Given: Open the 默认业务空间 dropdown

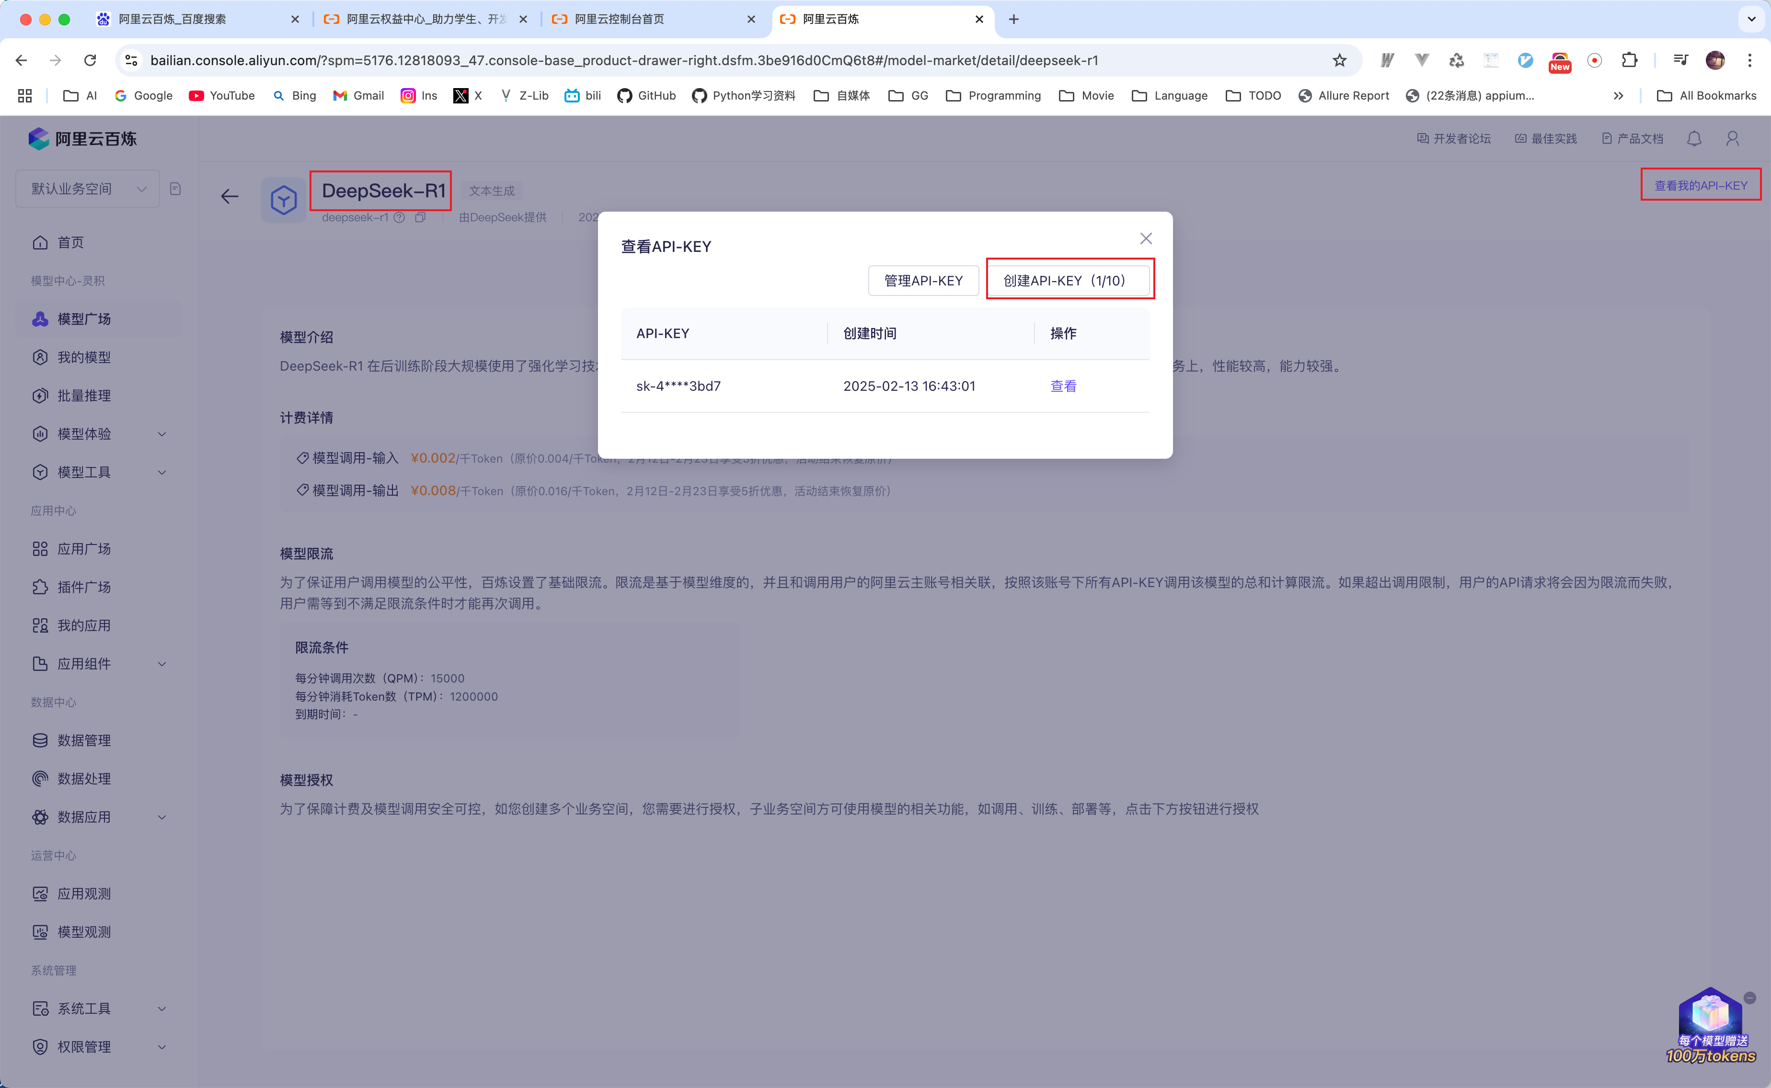Looking at the screenshot, I should [x=88, y=189].
